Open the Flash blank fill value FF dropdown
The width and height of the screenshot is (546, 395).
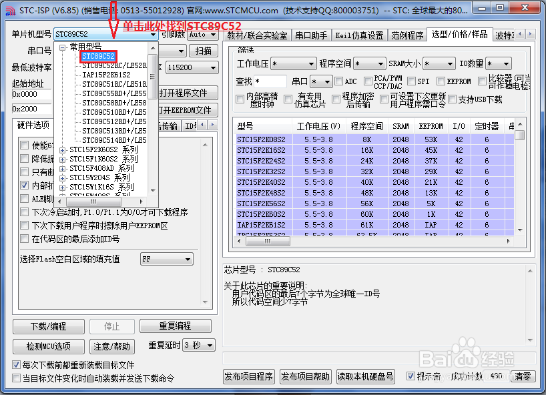(166, 259)
